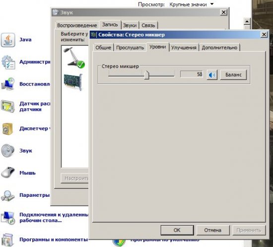The width and height of the screenshot is (273, 247).
Task: Open the Восстановление icon
Action: pyautogui.click(x=8, y=84)
